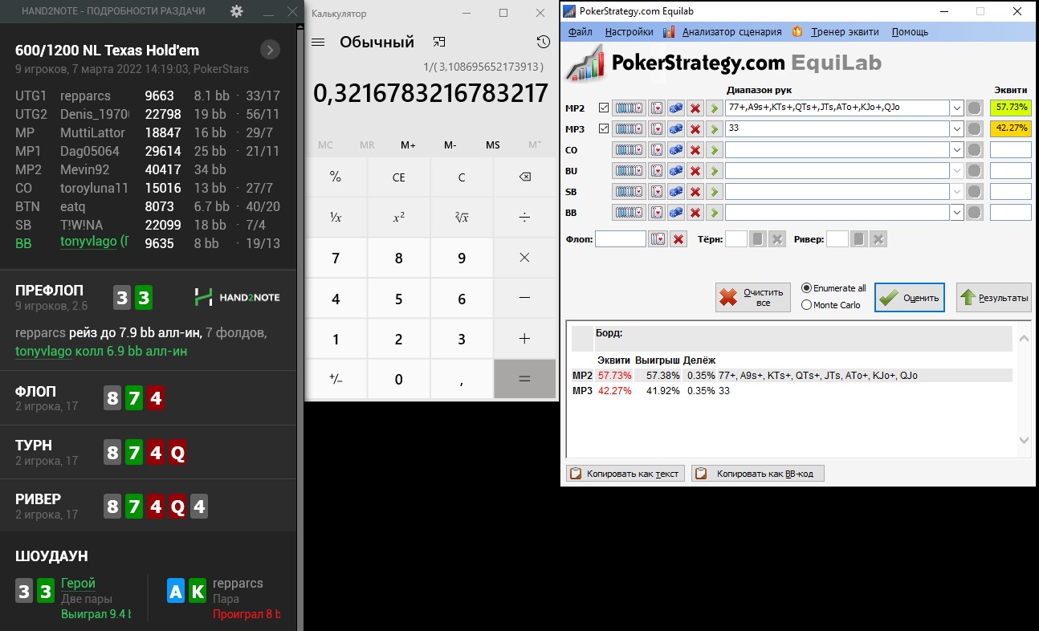Open card selector for BU row

click(x=657, y=170)
